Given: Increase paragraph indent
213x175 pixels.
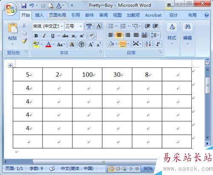Looking at the screenshot, I should tap(155, 26).
